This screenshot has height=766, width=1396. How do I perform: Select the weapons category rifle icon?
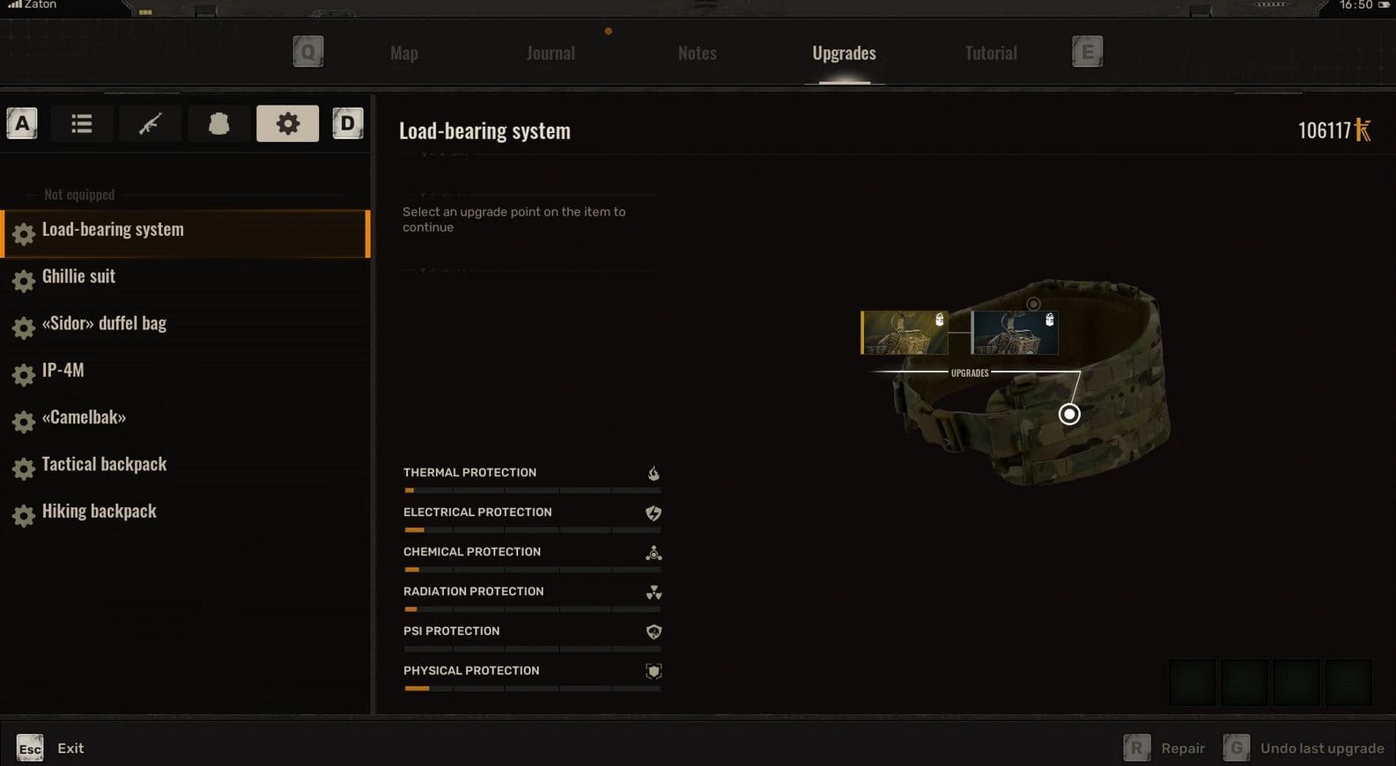pos(150,124)
